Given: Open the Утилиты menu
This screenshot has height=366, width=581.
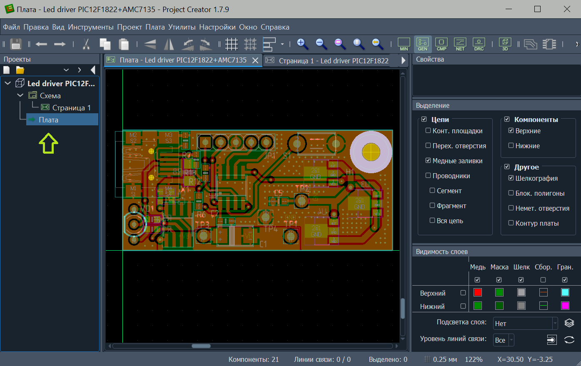Looking at the screenshot, I should [x=182, y=27].
